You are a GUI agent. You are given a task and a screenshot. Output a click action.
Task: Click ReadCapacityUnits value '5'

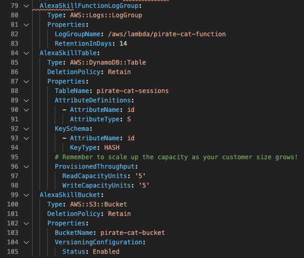(x=140, y=176)
